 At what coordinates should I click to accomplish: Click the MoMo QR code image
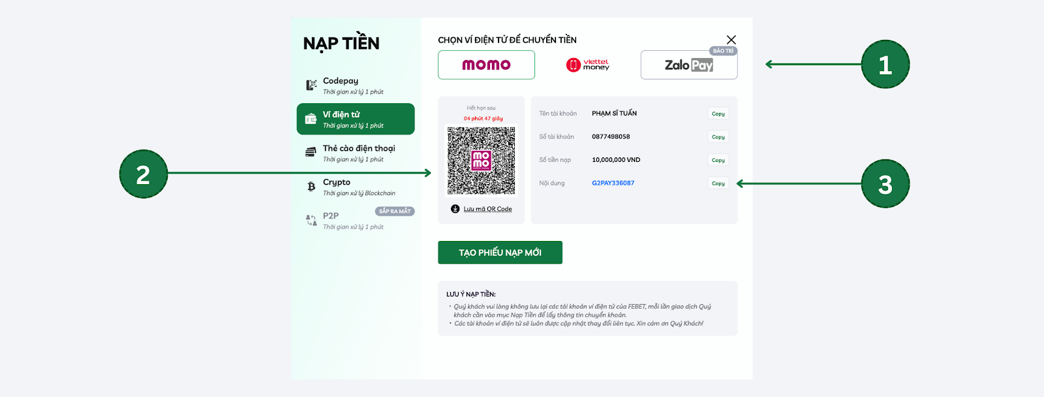point(481,161)
